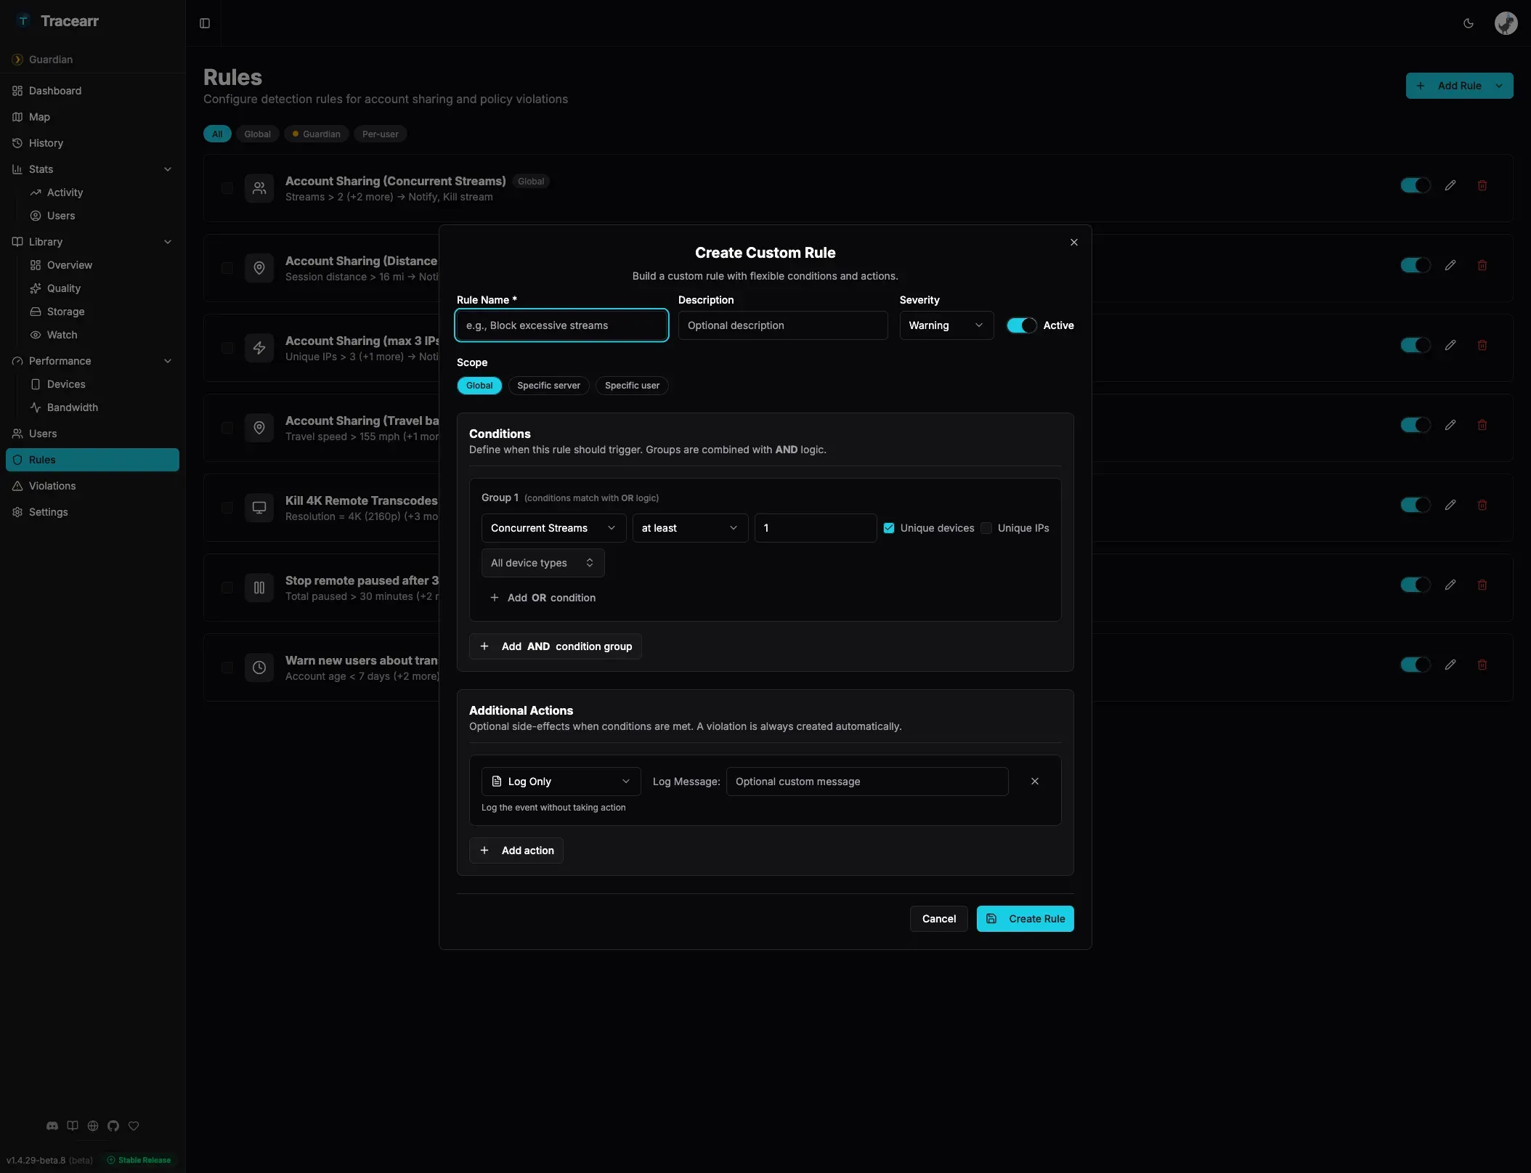Open Dashboard in the sidebar

tap(92, 91)
